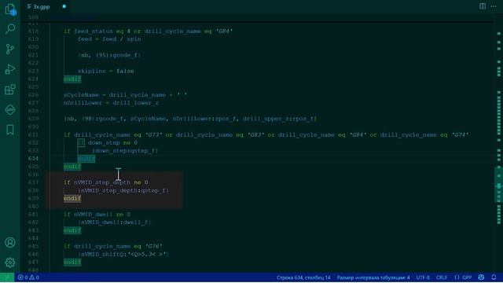Open the GPP diamond icon in activity bar
503x283 pixels.
10,110
